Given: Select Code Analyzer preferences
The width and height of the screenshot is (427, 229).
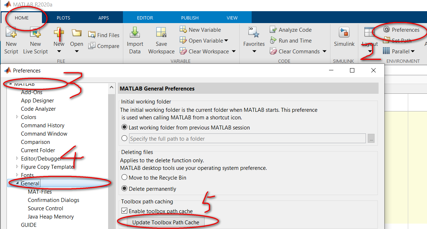Looking at the screenshot, I should coord(38,109).
